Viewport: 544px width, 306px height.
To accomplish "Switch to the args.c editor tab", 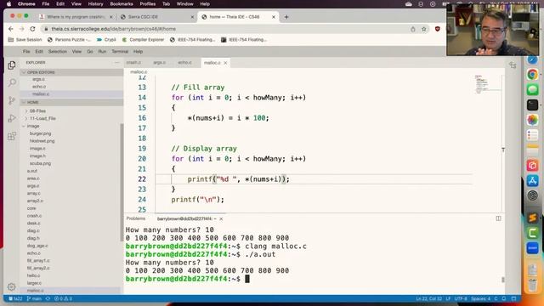I will tap(159, 62).
